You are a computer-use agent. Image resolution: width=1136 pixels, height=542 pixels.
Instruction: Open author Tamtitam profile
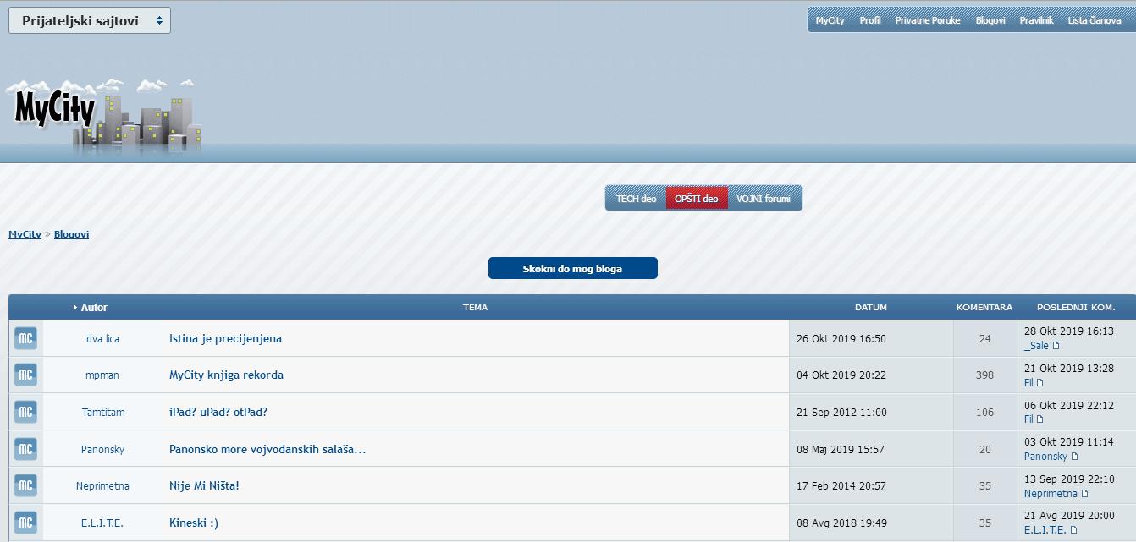coord(103,412)
